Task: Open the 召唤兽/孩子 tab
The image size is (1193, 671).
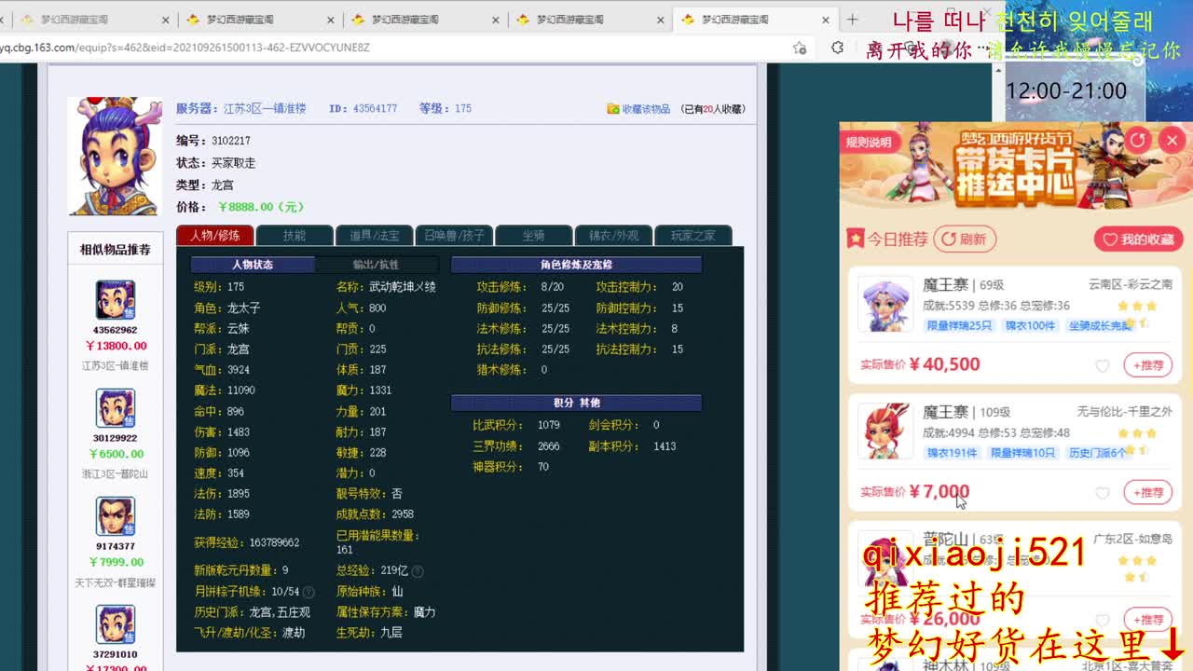Action: [x=454, y=236]
